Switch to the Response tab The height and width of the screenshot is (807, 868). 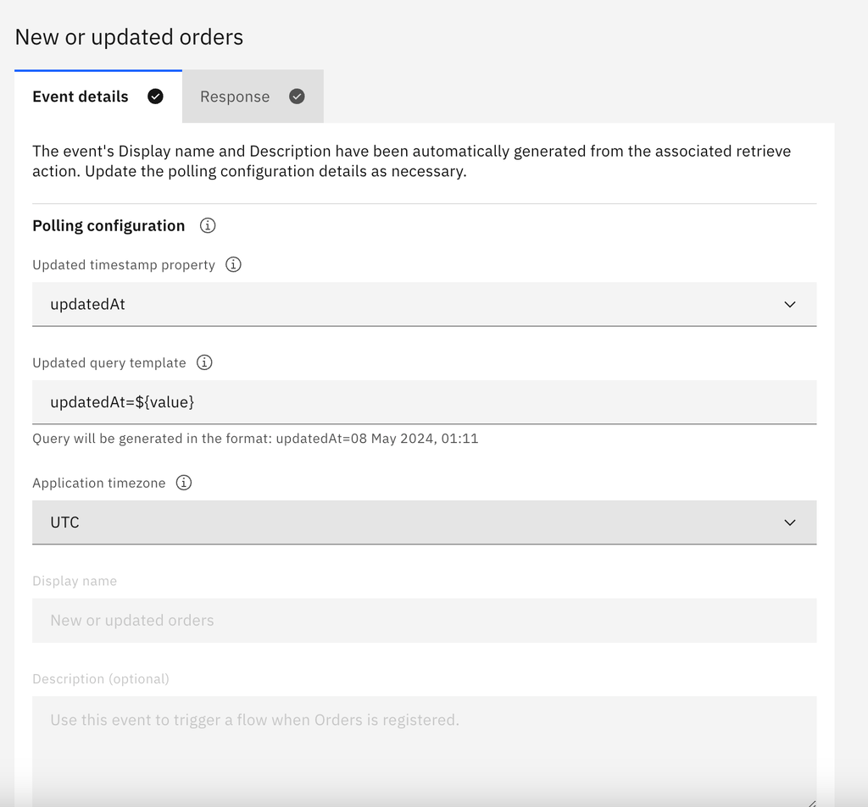[x=253, y=97]
